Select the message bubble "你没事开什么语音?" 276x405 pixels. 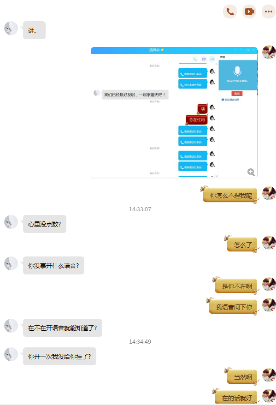click(53, 266)
